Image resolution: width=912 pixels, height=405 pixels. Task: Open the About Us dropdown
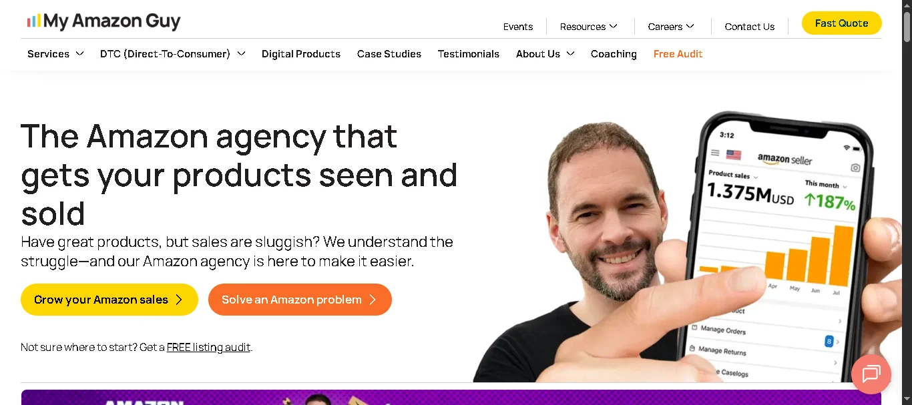point(545,53)
